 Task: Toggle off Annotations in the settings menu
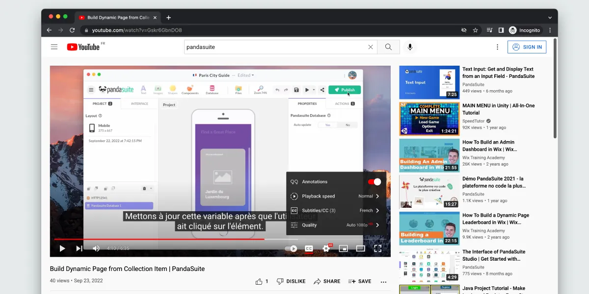(374, 181)
